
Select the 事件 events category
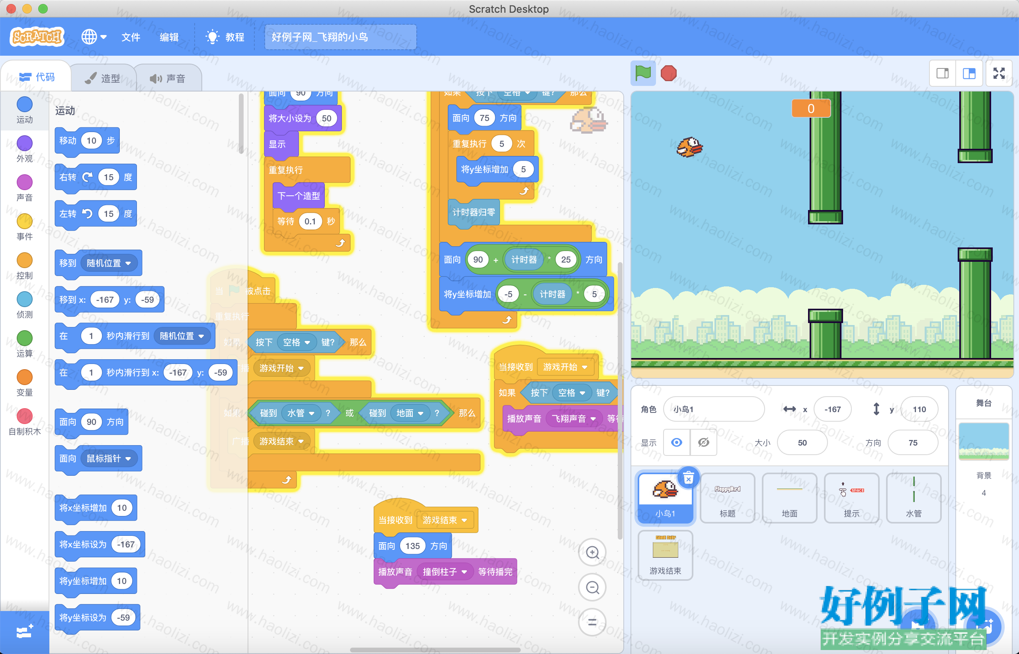pyautogui.click(x=25, y=227)
